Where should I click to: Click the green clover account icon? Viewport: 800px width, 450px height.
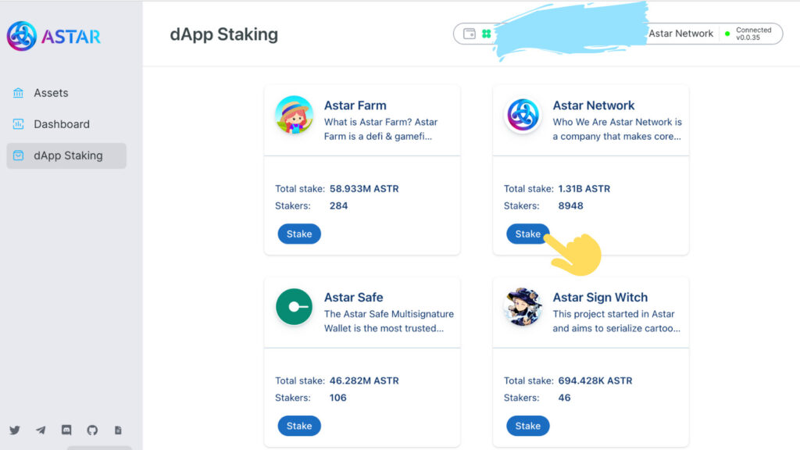487,34
